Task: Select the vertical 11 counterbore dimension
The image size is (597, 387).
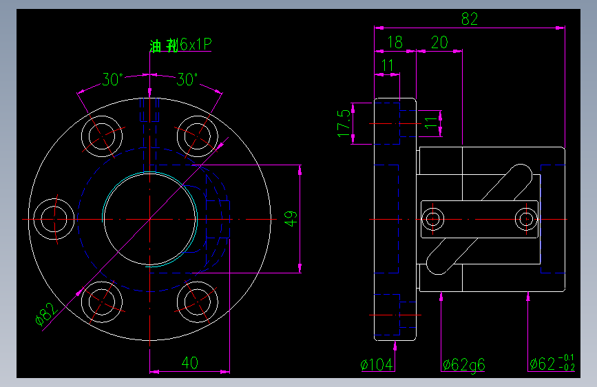Action: pos(431,123)
